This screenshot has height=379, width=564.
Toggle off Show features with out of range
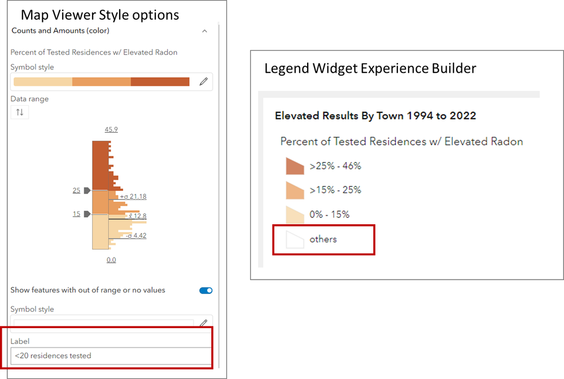(206, 290)
